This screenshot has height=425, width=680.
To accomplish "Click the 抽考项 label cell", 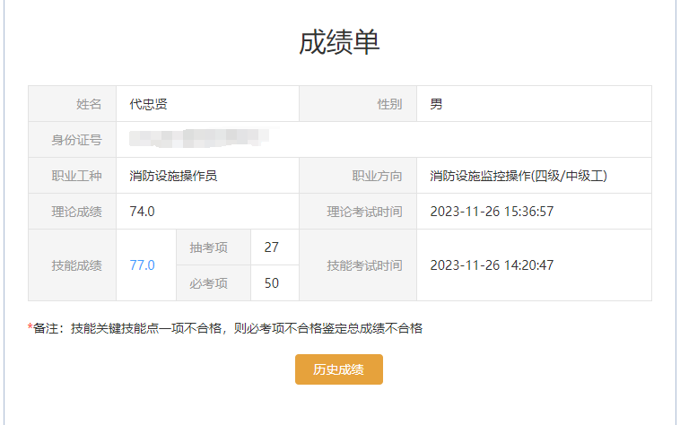I will [x=214, y=247].
